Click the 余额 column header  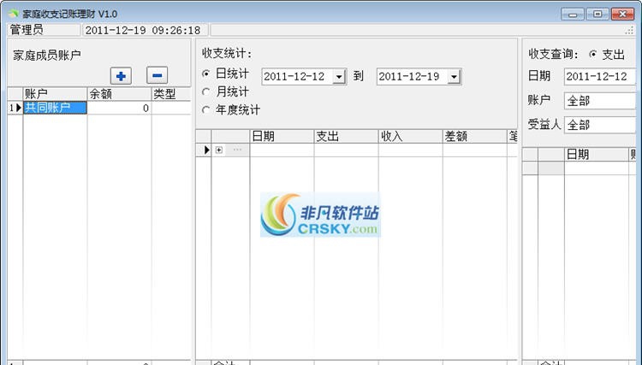119,94
